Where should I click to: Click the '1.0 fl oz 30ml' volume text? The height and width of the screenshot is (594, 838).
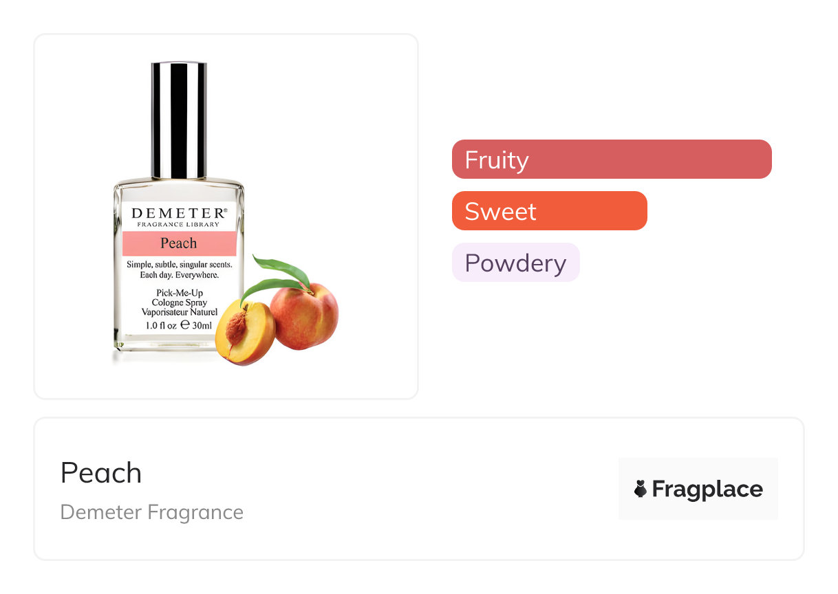click(179, 325)
